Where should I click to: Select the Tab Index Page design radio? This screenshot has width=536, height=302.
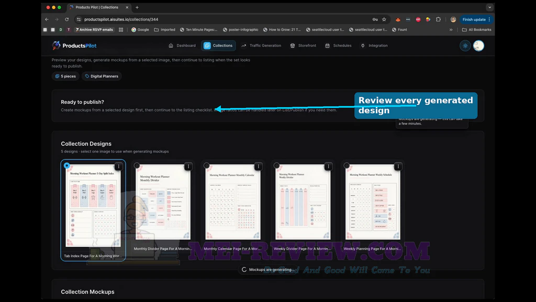[x=67, y=166]
